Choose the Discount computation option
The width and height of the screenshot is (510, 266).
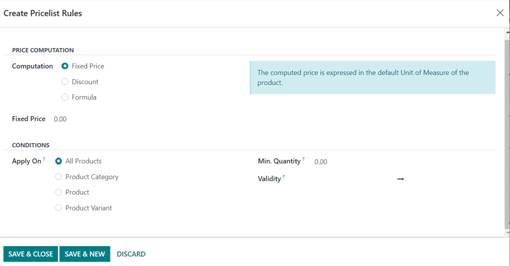pos(65,82)
